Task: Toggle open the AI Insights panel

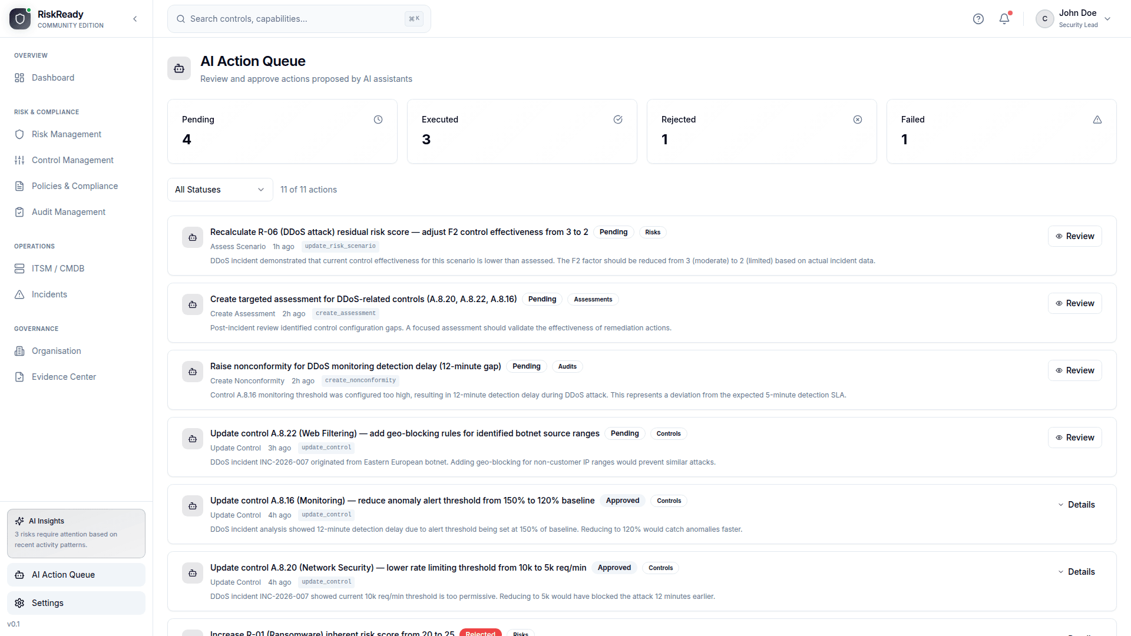Action: pos(75,533)
